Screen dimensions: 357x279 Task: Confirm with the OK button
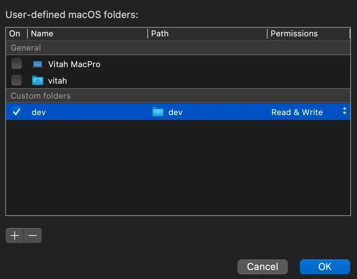325,267
